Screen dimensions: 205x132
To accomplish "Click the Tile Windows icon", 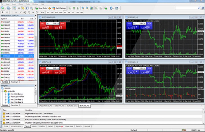I will coord(92,8).
